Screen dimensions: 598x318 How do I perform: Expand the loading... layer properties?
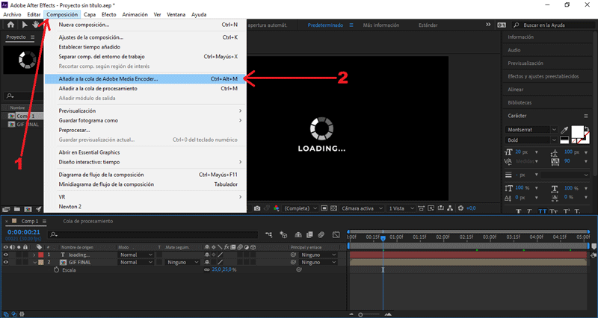point(34,255)
